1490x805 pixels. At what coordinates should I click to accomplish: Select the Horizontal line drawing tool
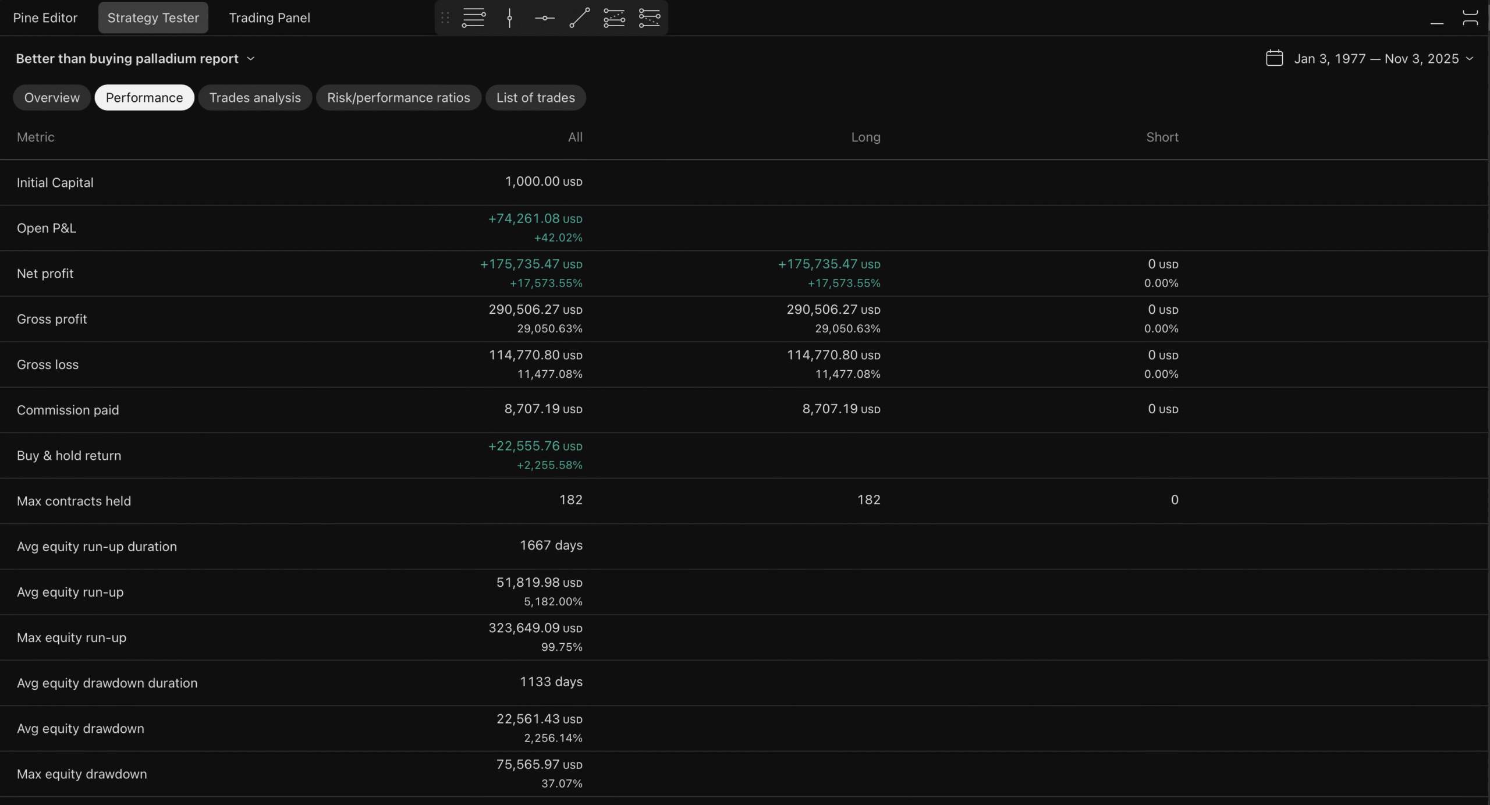click(544, 18)
